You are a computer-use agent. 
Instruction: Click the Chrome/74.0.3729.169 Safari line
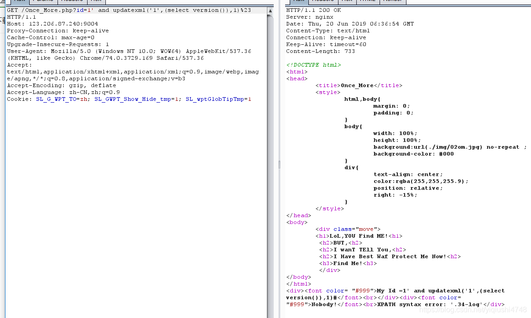coord(105,58)
